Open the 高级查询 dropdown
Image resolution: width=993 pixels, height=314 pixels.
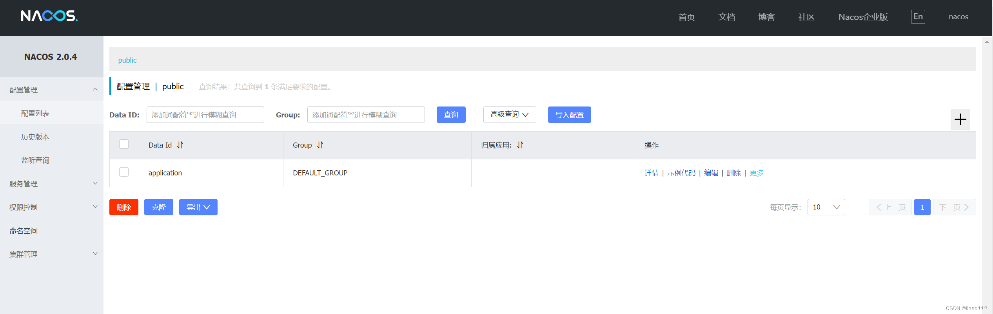coord(510,115)
